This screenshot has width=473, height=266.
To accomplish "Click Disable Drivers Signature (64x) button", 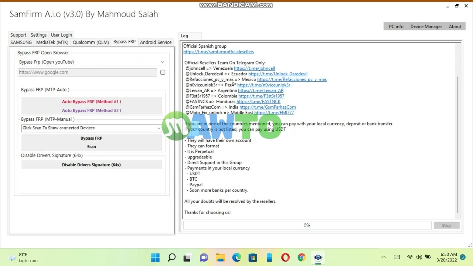I will click(92, 165).
